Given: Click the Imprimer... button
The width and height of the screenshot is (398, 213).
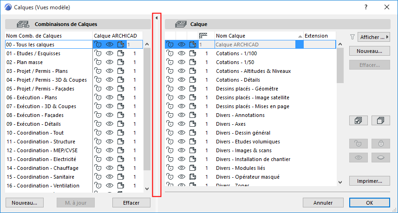Looking at the screenshot, I should [369, 181].
